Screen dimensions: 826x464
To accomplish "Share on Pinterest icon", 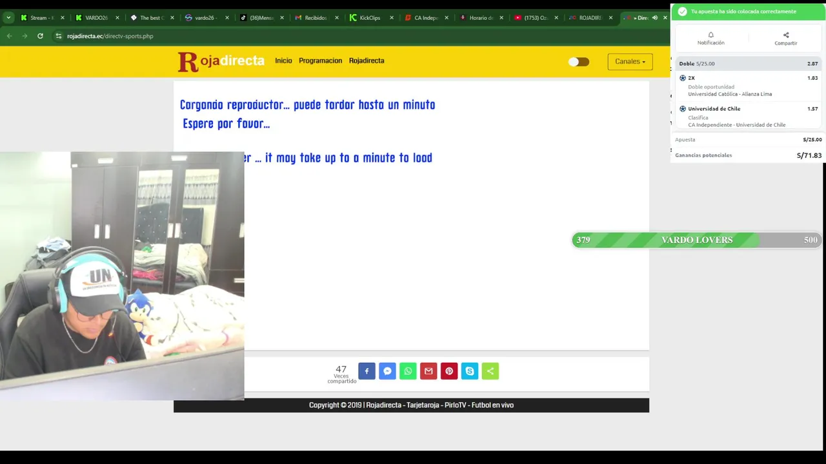I will click(x=449, y=371).
